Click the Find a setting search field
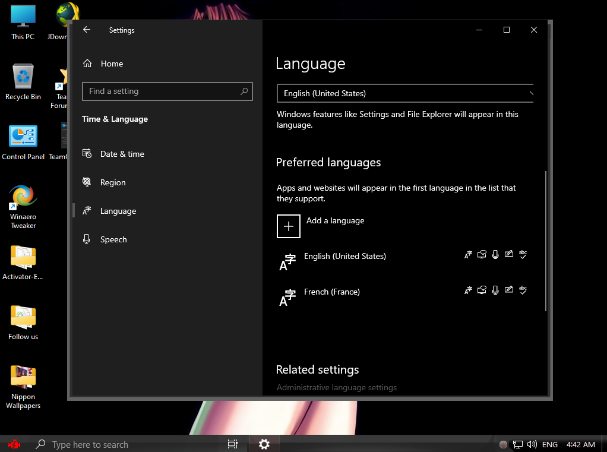This screenshot has width=607, height=452. tap(160, 91)
